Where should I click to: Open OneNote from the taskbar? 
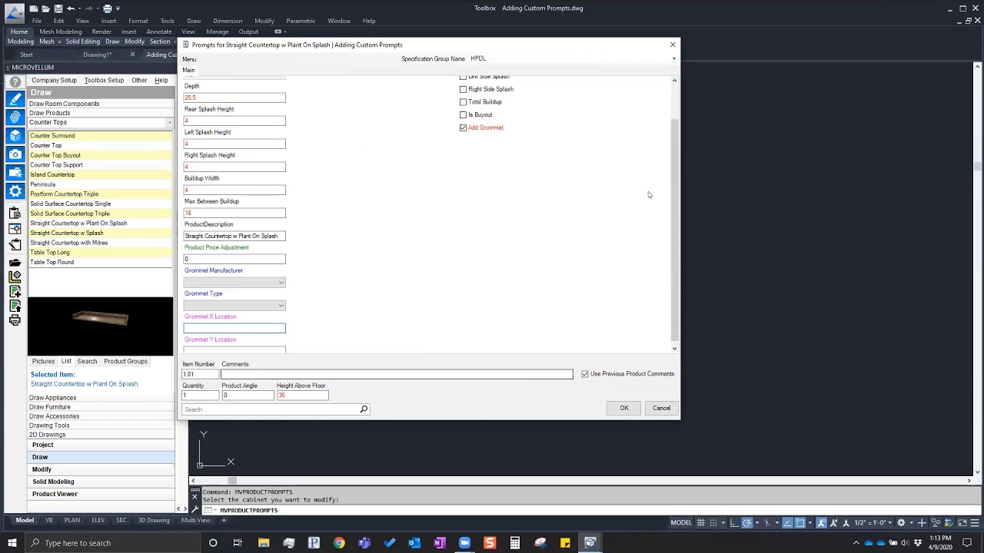click(440, 543)
